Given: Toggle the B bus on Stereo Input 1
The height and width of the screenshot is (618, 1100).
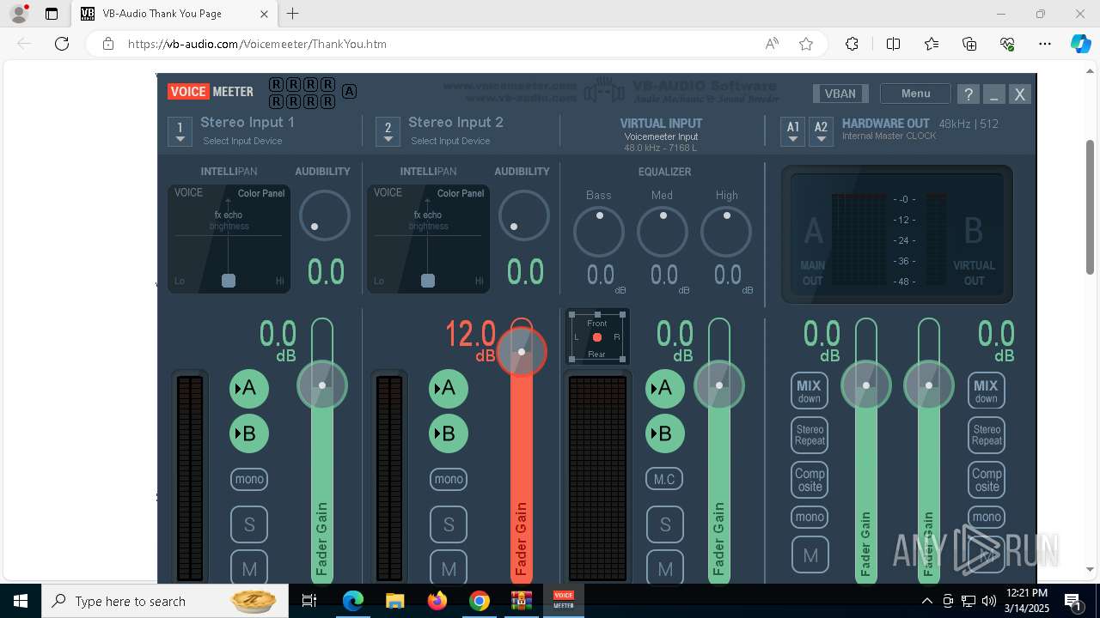Looking at the screenshot, I should [249, 433].
